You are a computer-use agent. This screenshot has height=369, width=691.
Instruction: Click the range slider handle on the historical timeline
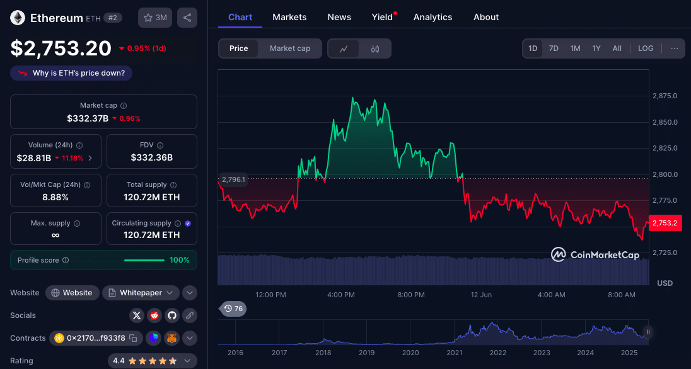[x=647, y=332]
